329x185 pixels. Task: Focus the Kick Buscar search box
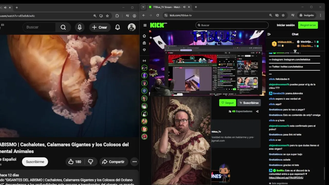click(x=232, y=25)
